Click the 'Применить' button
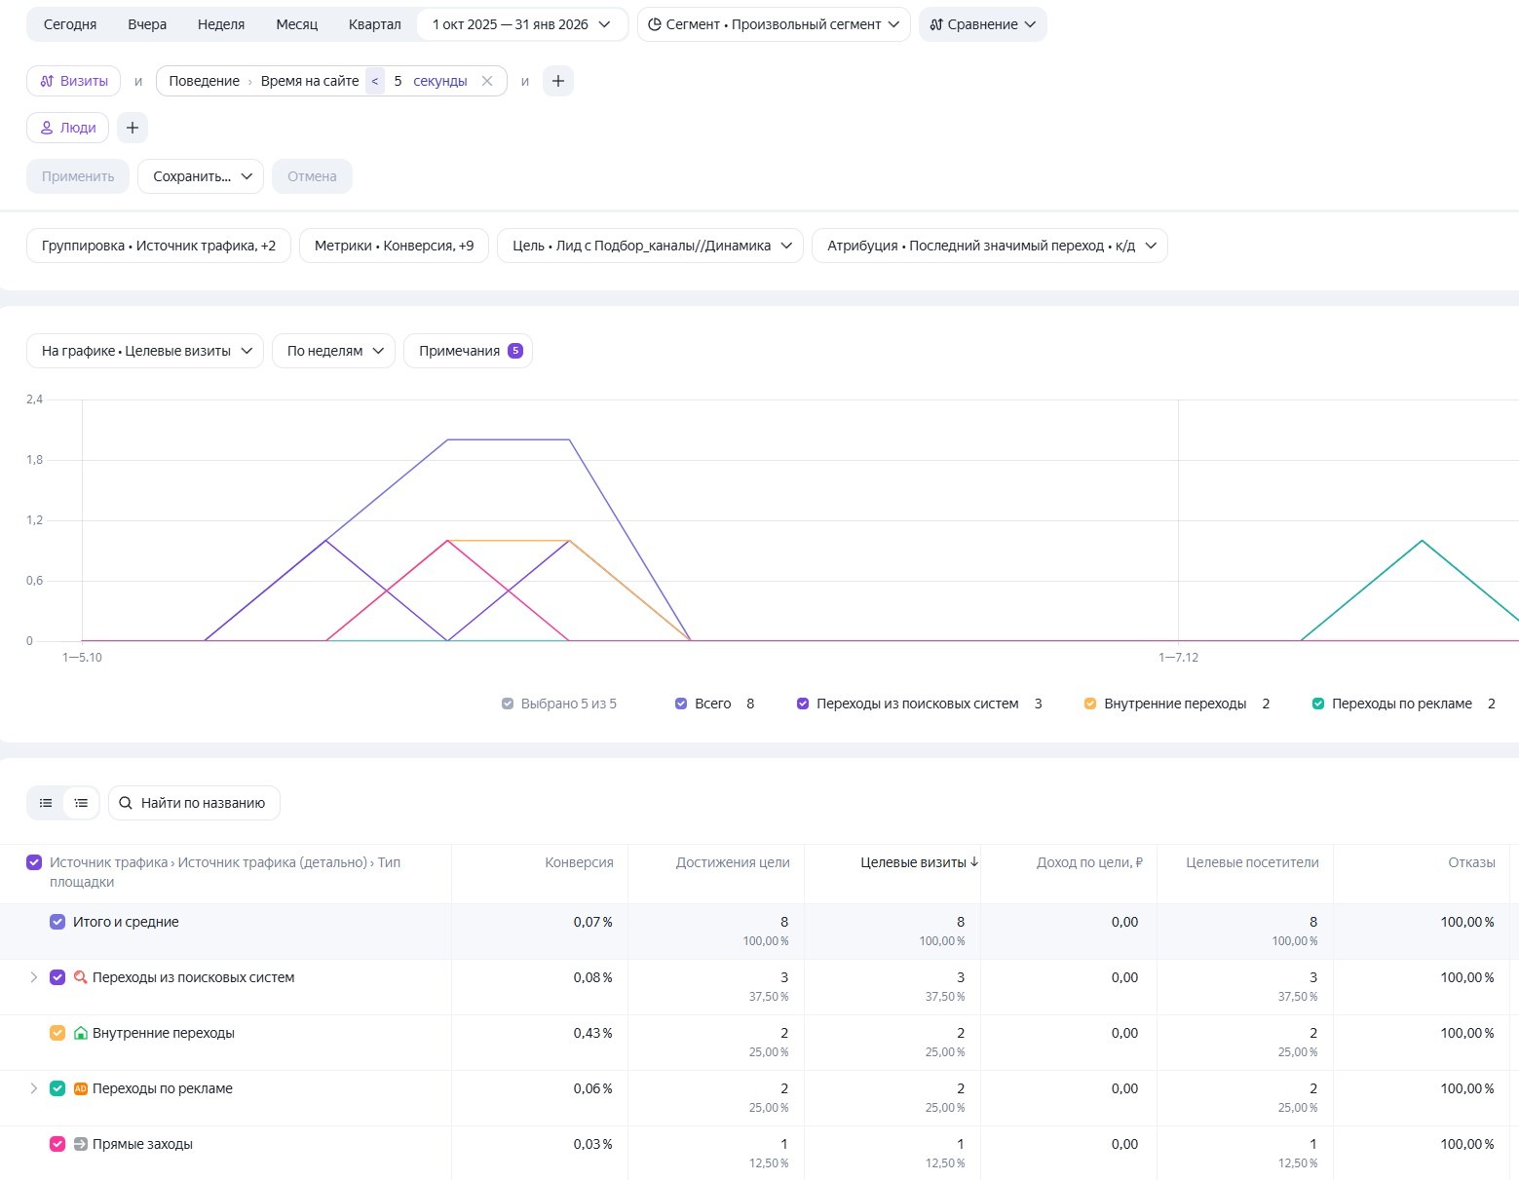The image size is (1519, 1180). (78, 176)
